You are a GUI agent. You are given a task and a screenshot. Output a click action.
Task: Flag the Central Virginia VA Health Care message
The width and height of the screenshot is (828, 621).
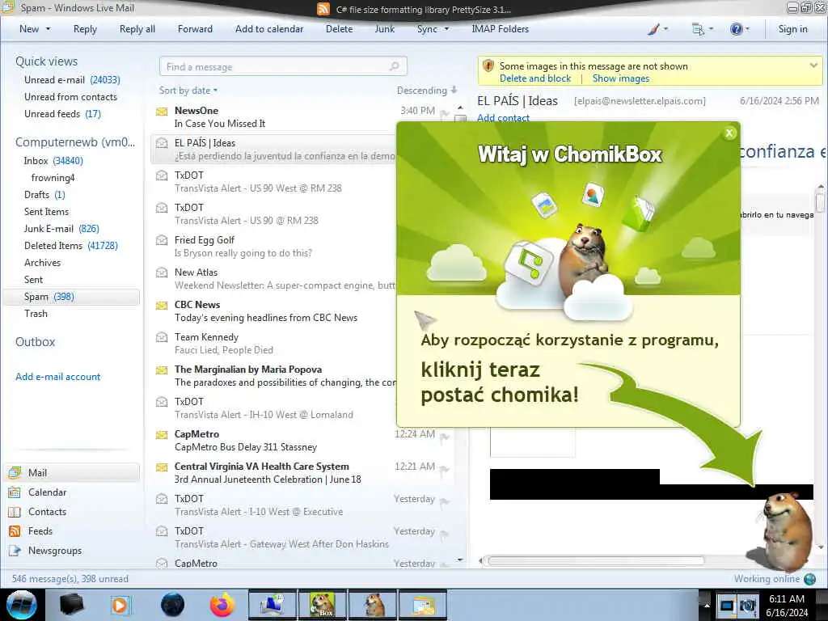pyautogui.click(x=445, y=469)
